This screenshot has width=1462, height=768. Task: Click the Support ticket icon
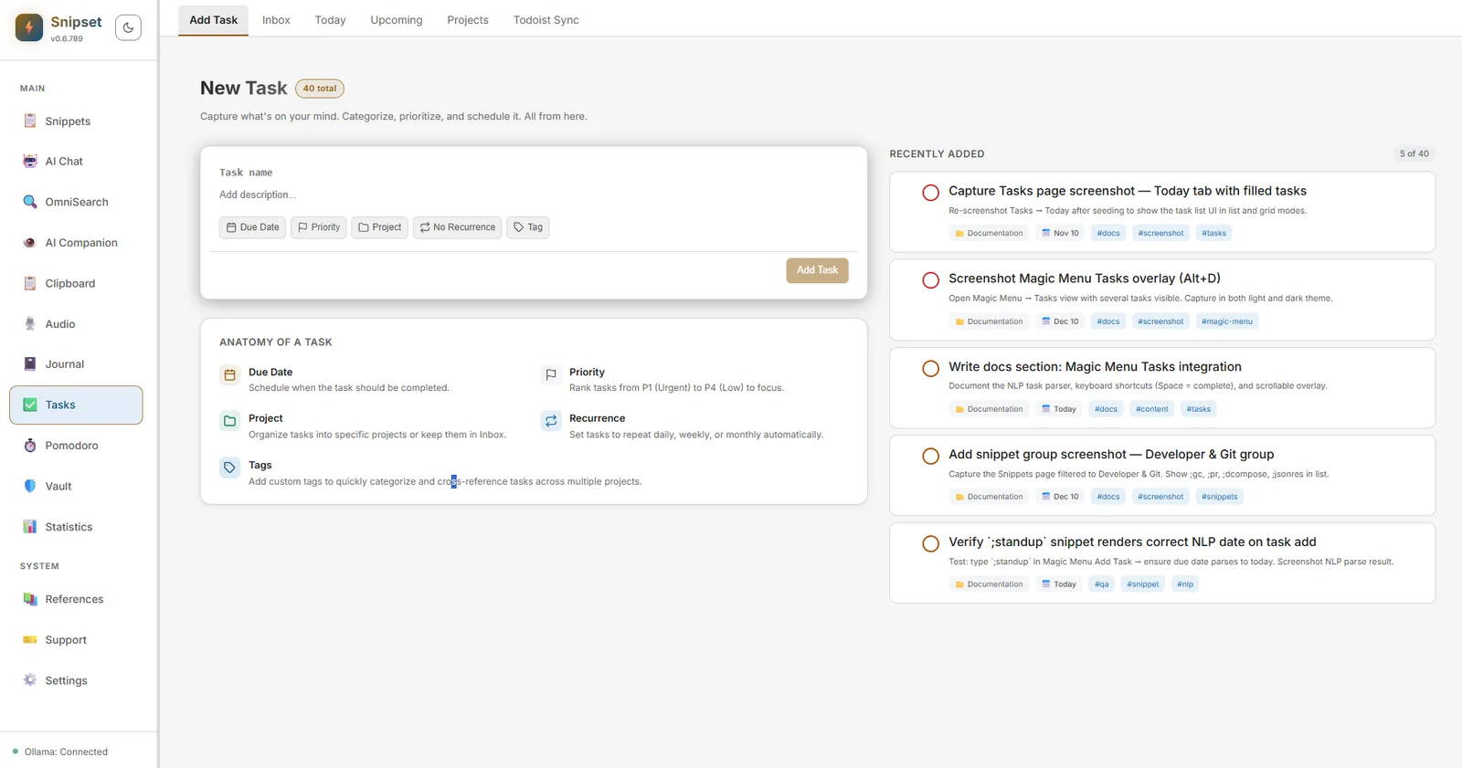(30, 640)
